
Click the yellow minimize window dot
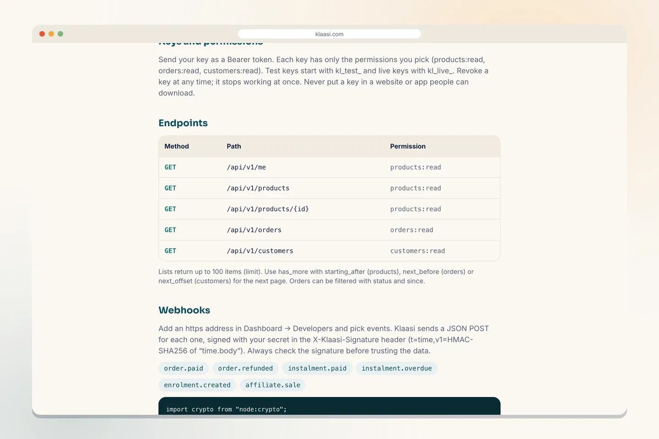coord(51,34)
